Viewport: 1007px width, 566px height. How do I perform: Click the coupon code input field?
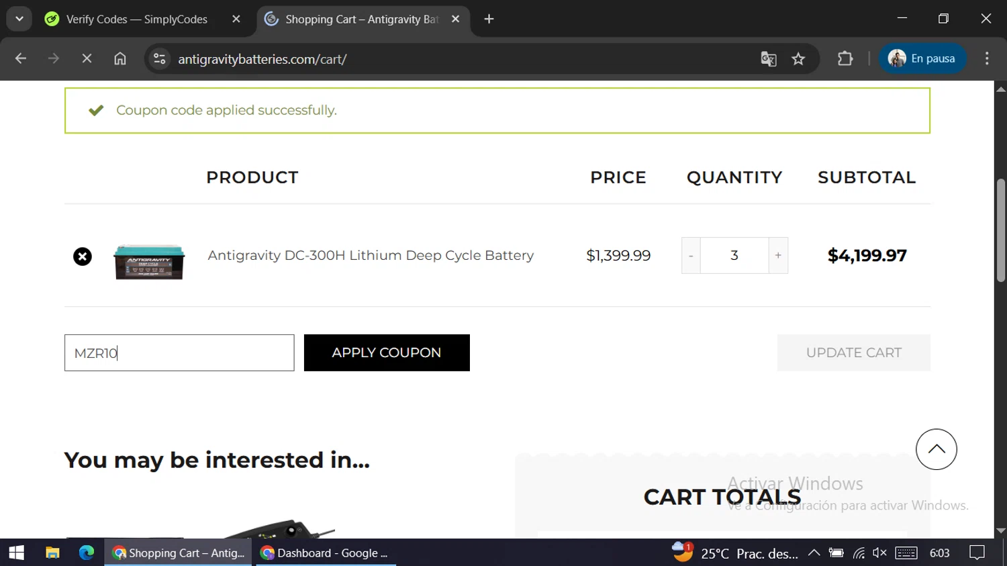[179, 352]
